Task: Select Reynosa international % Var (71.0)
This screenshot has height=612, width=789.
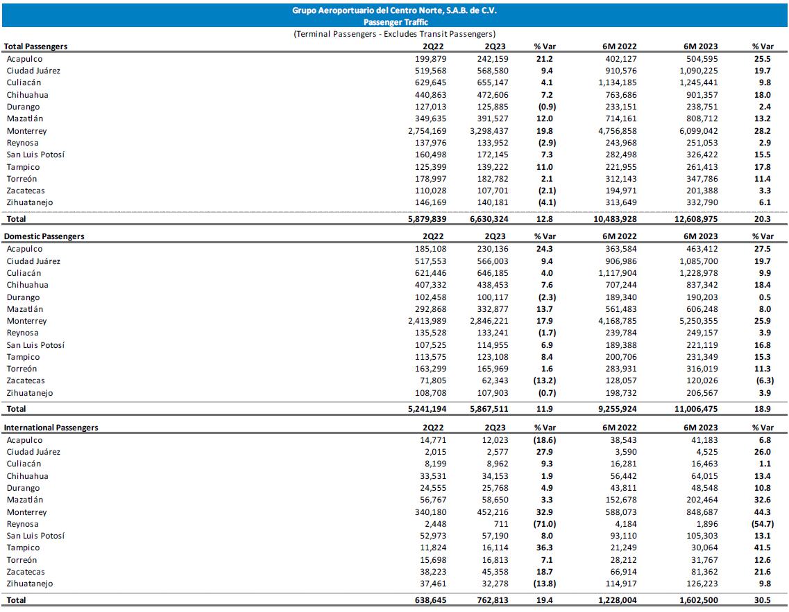Action: point(545,523)
